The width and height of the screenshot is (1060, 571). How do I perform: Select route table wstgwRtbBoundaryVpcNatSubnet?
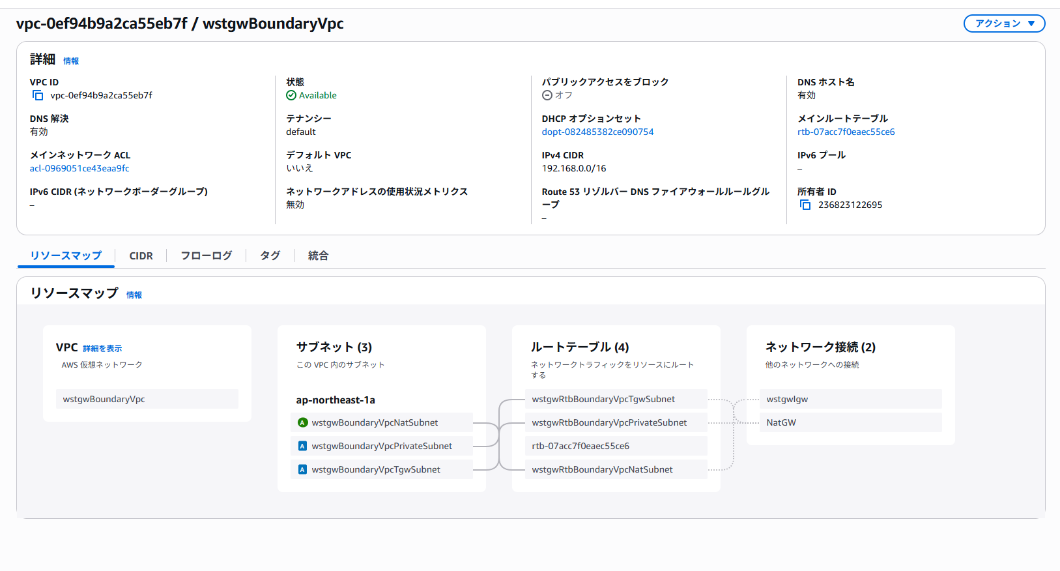pos(616,469)
